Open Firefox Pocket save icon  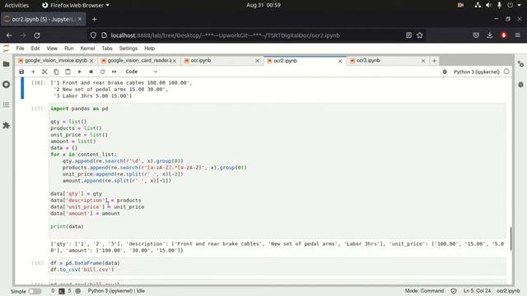[476, 35]
